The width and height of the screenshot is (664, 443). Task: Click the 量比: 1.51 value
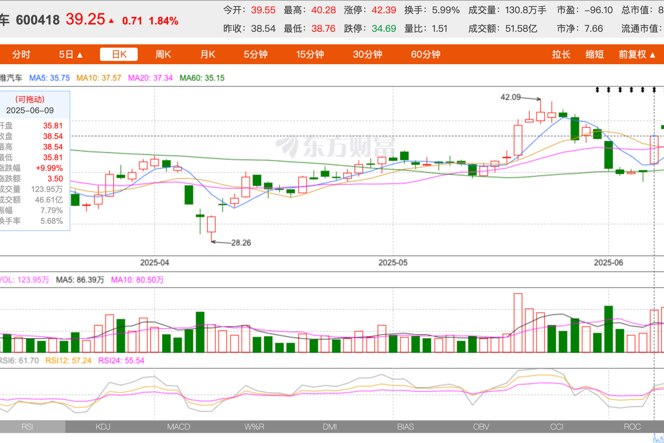coord(439,29)
